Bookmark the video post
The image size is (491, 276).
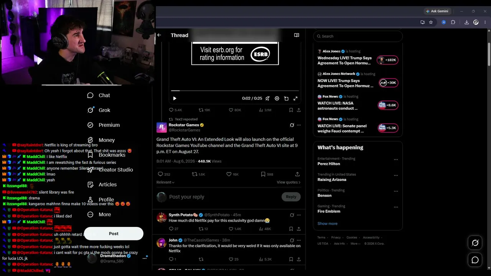[291, 110]
